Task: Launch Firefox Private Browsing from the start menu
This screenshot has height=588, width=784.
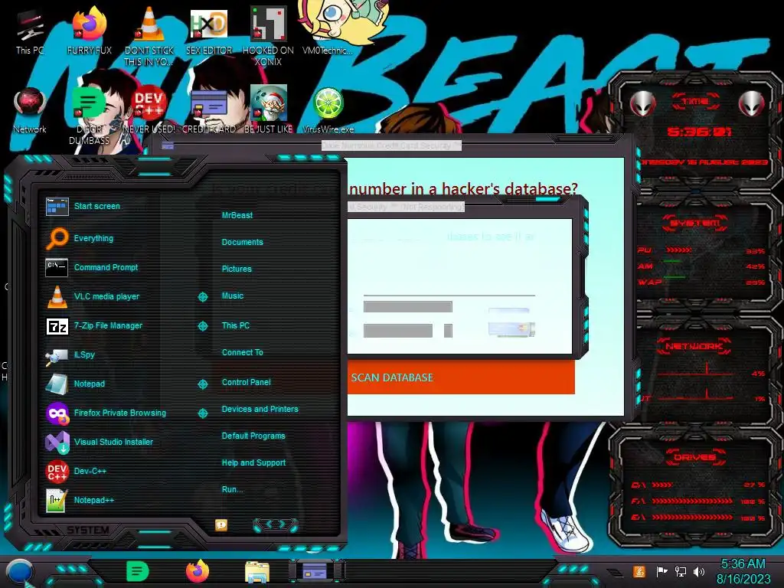Action: pyautogui.click(x=106, y=413)
